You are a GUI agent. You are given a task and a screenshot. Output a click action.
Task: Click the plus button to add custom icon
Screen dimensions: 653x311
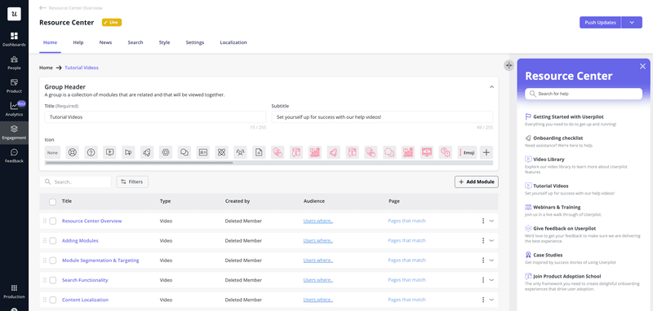(486, 152)
